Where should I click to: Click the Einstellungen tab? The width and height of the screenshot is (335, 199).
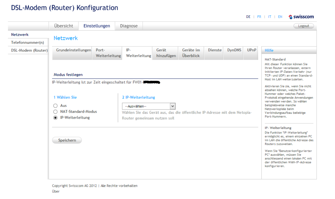click(97, 26)
